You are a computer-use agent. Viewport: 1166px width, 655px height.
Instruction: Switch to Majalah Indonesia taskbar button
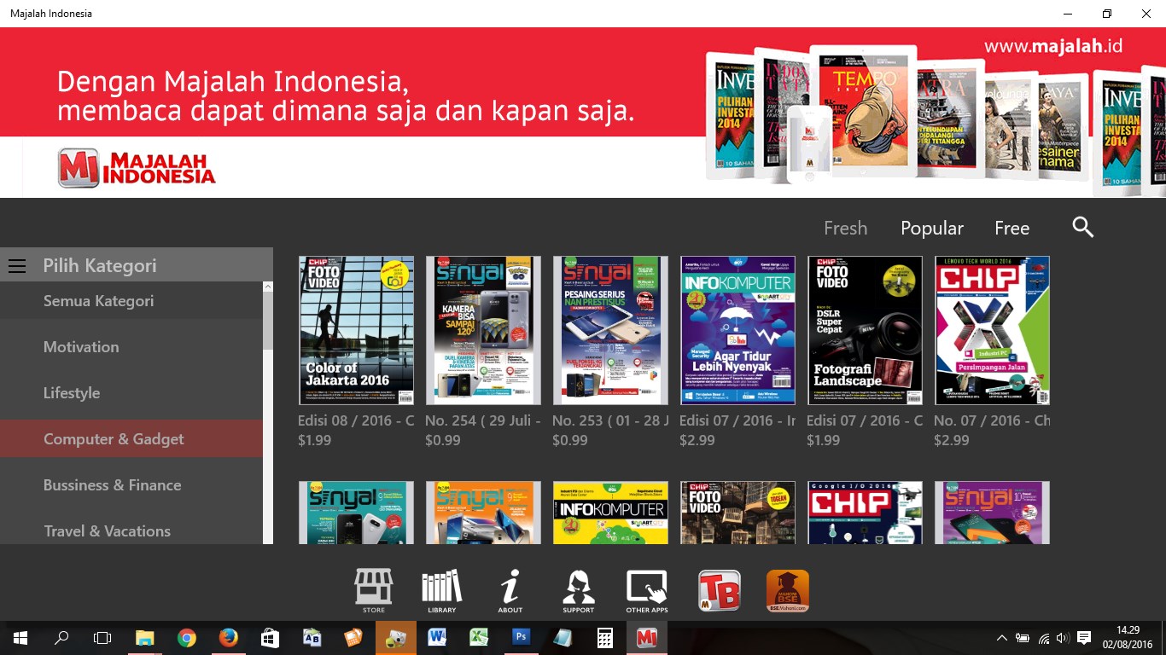pyautogui.click(x=646, y=638)
